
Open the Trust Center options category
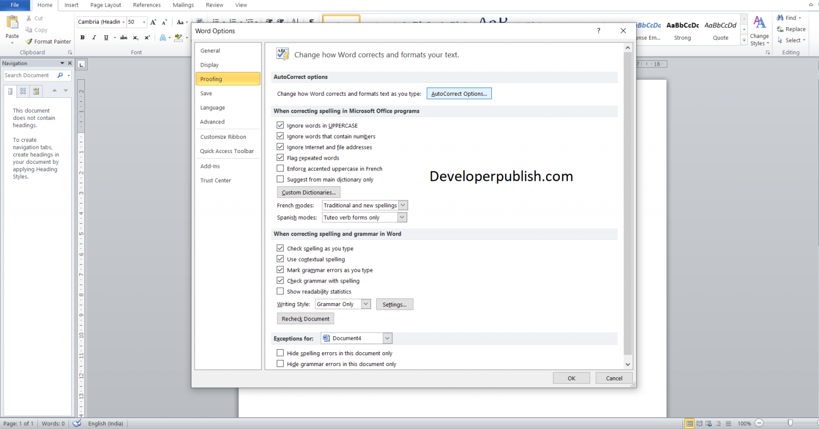click(215, 180)
